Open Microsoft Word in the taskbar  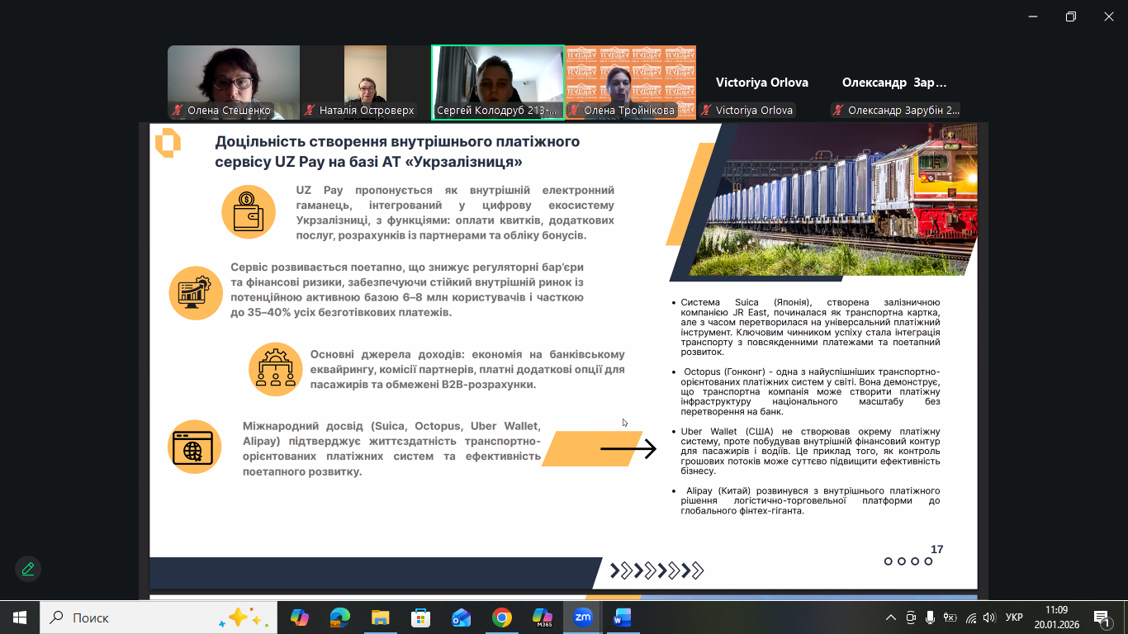coord(622,617)
